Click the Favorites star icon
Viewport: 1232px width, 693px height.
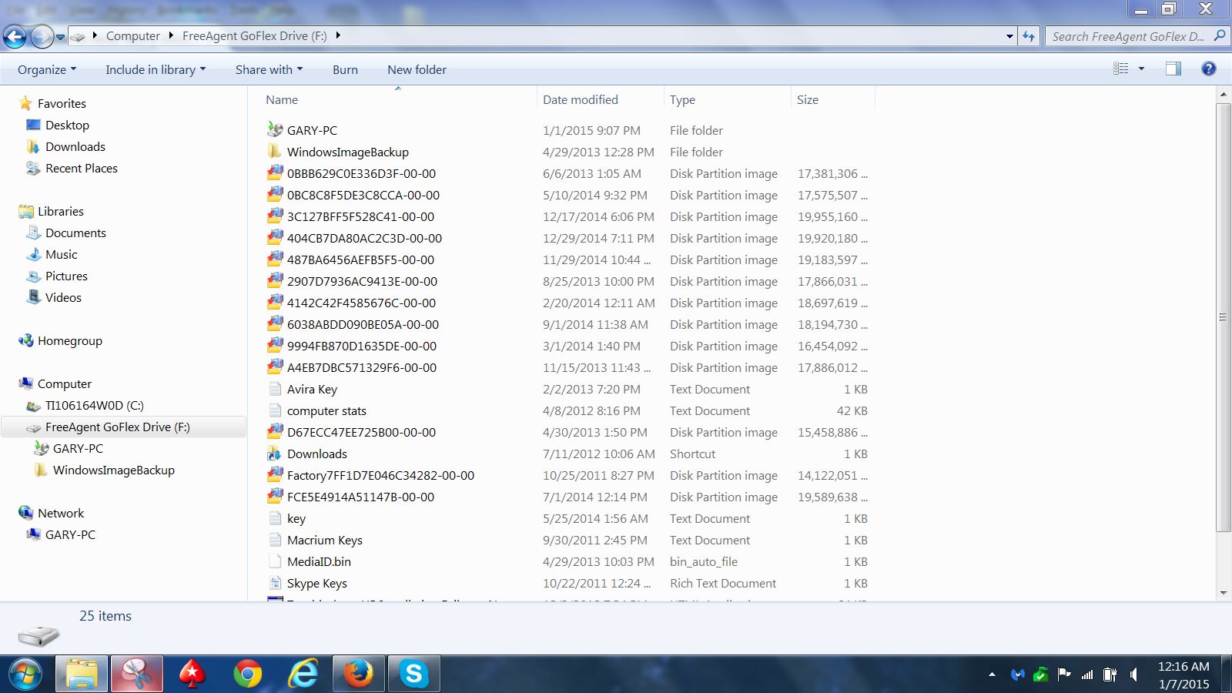pos(25,103)
